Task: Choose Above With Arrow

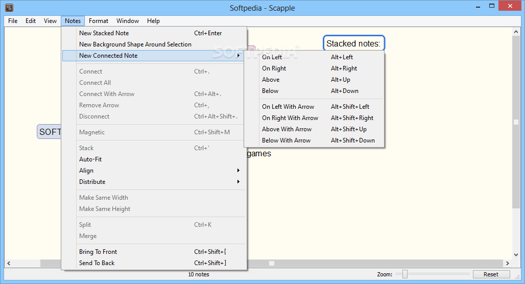Action: click(x=314, y=129)
